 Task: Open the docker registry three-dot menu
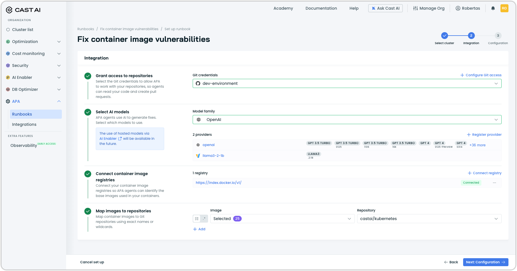click(x=494, y=183)
